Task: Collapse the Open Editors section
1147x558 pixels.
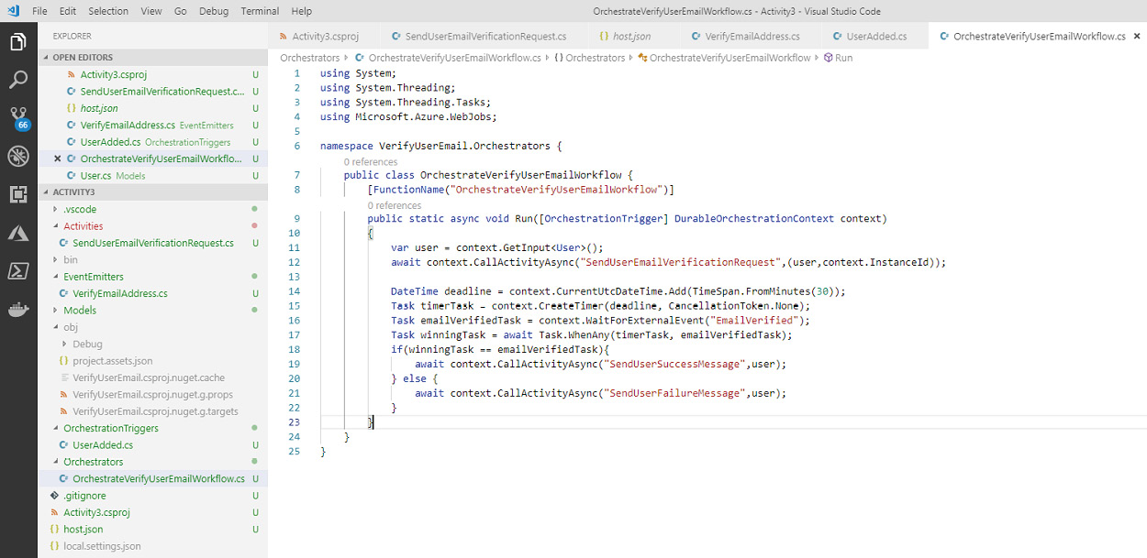Action: [153, 57]
